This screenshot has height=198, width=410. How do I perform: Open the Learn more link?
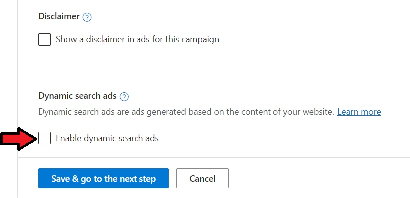[x=359, y=112]
